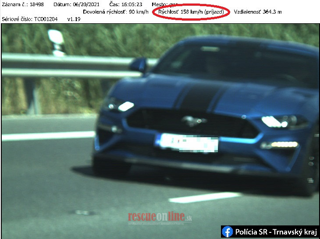This screenshot has height=239, width=320.
Task: Click the Vzdialenosť 364.3 m value
Action: pos(258,12)
